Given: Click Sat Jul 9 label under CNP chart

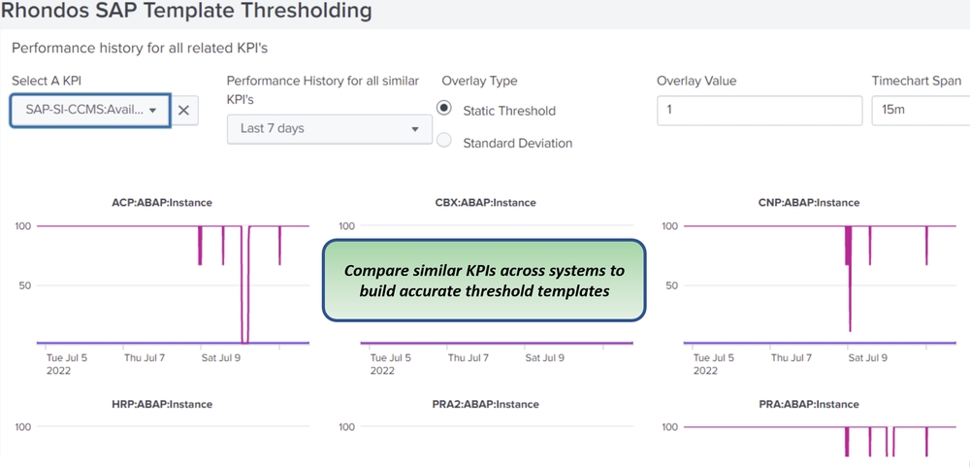Looking at the screenshot, I should pos(868,357).
